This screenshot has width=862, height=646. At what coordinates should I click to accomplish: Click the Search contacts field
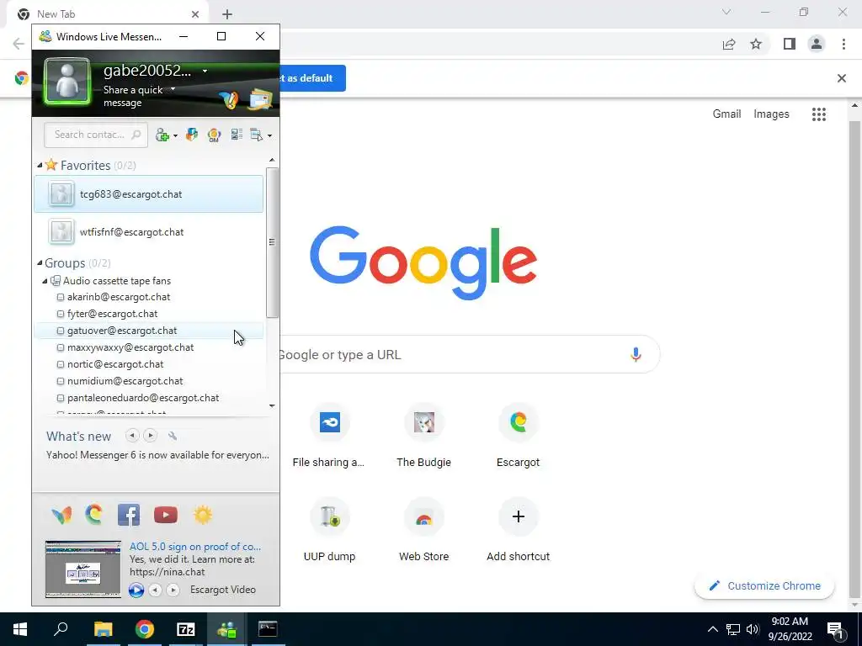(96, 135)
